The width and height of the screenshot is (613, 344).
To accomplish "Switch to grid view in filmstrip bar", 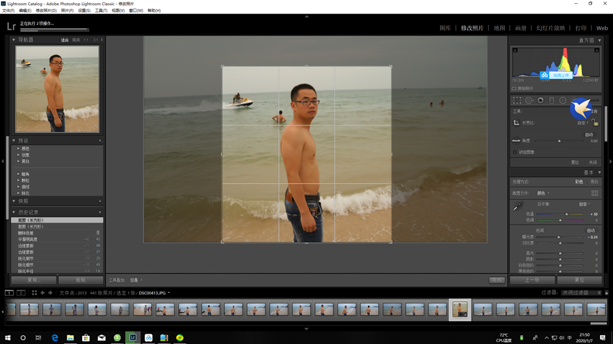I will click(x=34, y=293).
